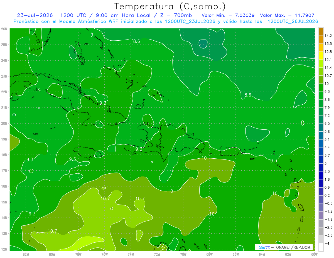
Task: Click the latitude label '13N'
Action: pyautogui.click(x=4, y=233)
